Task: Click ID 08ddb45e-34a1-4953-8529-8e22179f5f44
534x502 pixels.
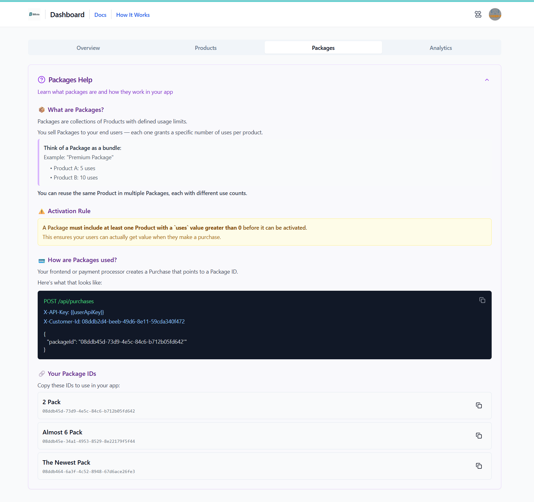Action: [89, 441]
